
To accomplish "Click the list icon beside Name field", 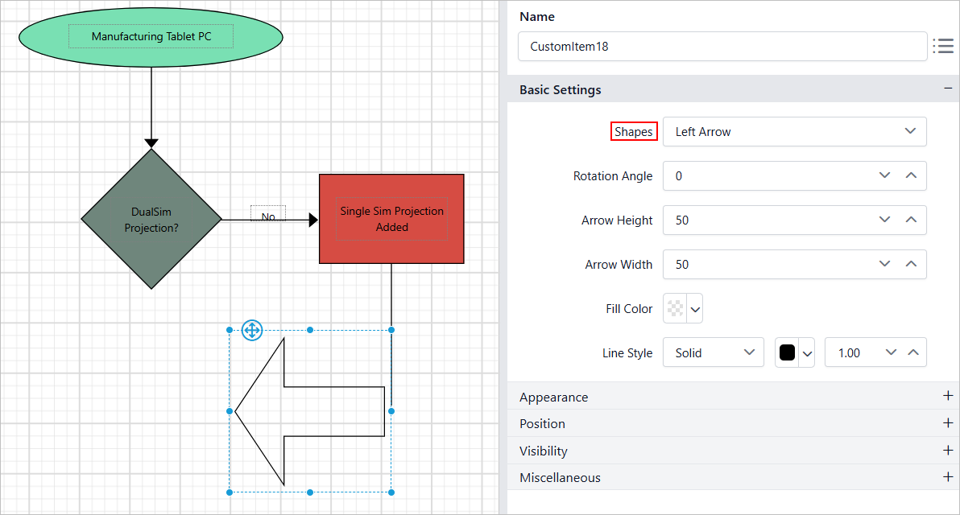I will pos(942,47).
